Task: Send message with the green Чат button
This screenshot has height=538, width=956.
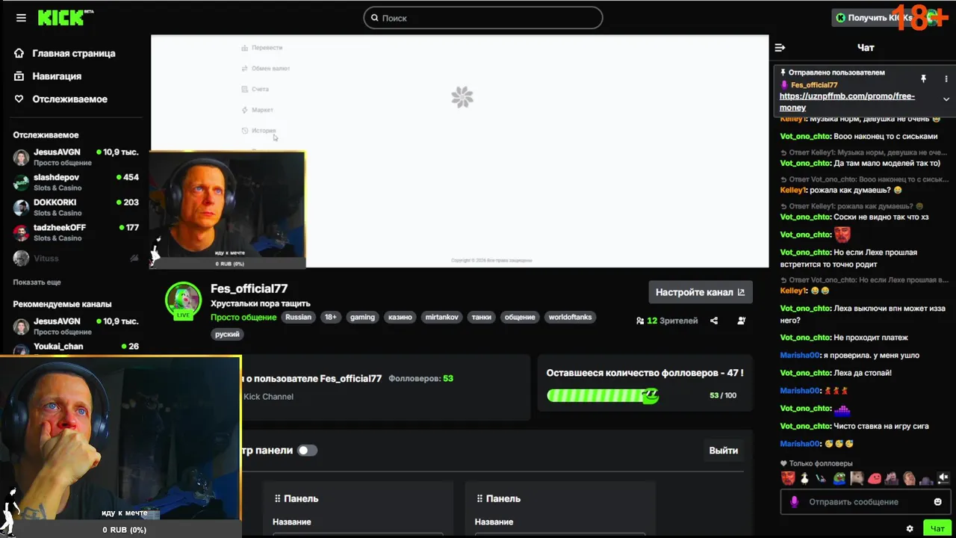Action: [x=937, y=528]
